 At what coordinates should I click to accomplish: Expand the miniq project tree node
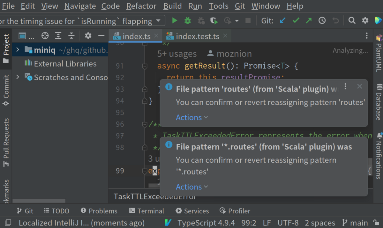[18, 50]
